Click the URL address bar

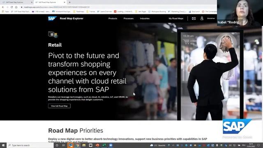118,7
